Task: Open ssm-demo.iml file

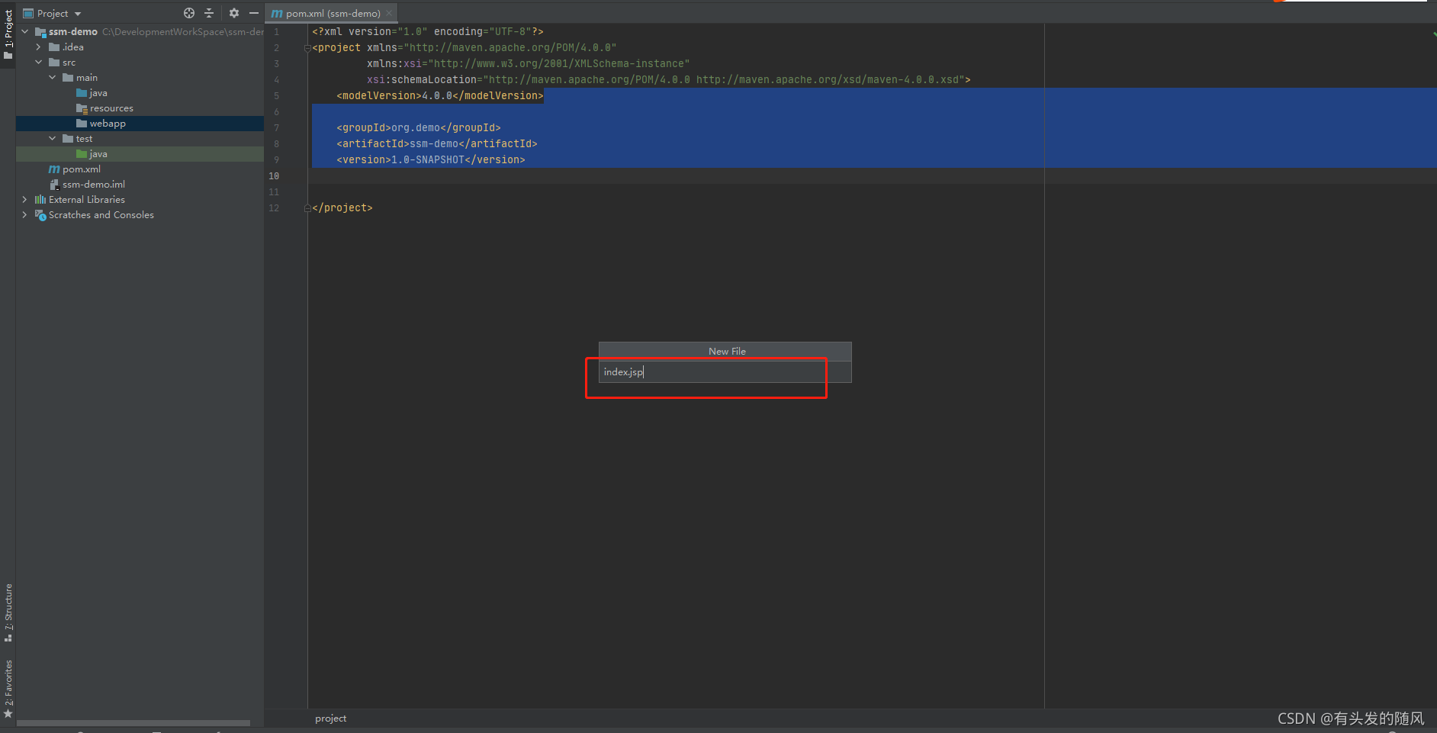Action: (140, 184)
